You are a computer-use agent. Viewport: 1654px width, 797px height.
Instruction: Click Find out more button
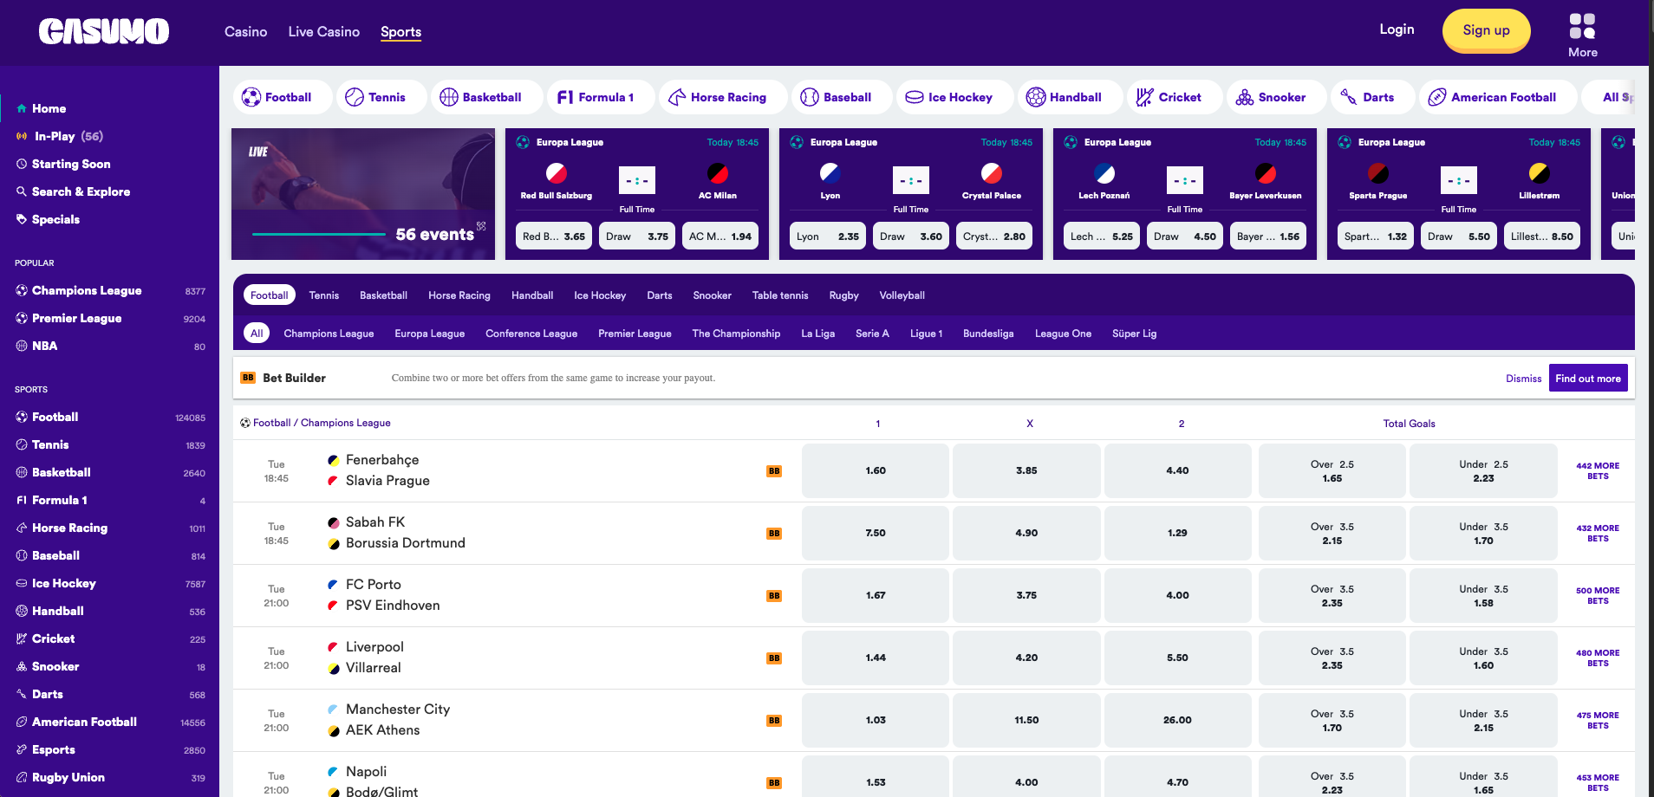point(1587,379)
